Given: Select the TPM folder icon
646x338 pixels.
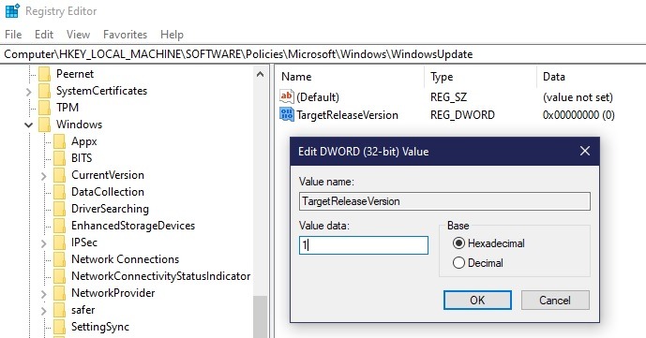Looking at the screenshot, I should [44, 108].
